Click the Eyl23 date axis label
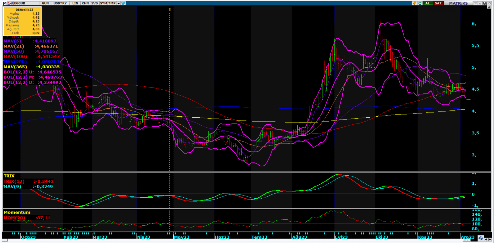The width and height of the screenshot is (494, 243). [x=341, y=237]
